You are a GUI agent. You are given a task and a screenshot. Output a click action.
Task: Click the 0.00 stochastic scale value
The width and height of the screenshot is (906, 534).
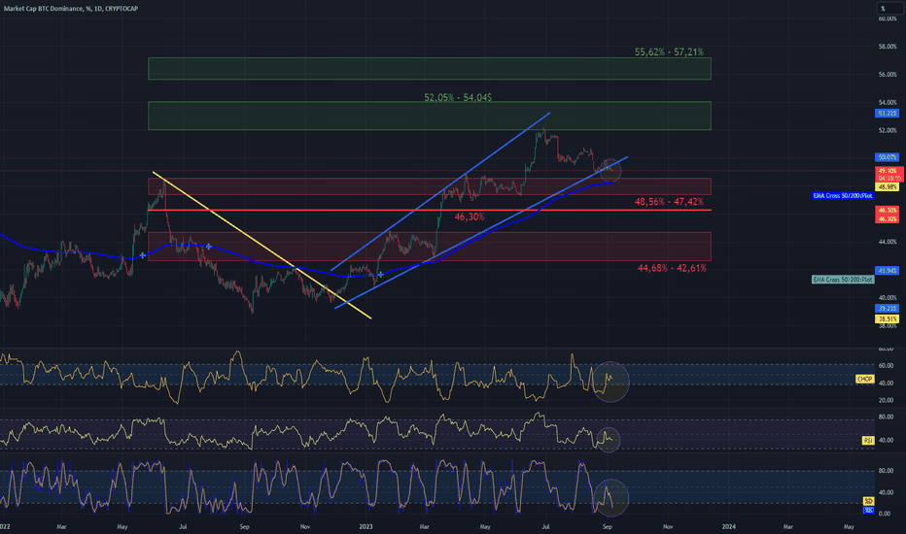(x=885, y=514)
